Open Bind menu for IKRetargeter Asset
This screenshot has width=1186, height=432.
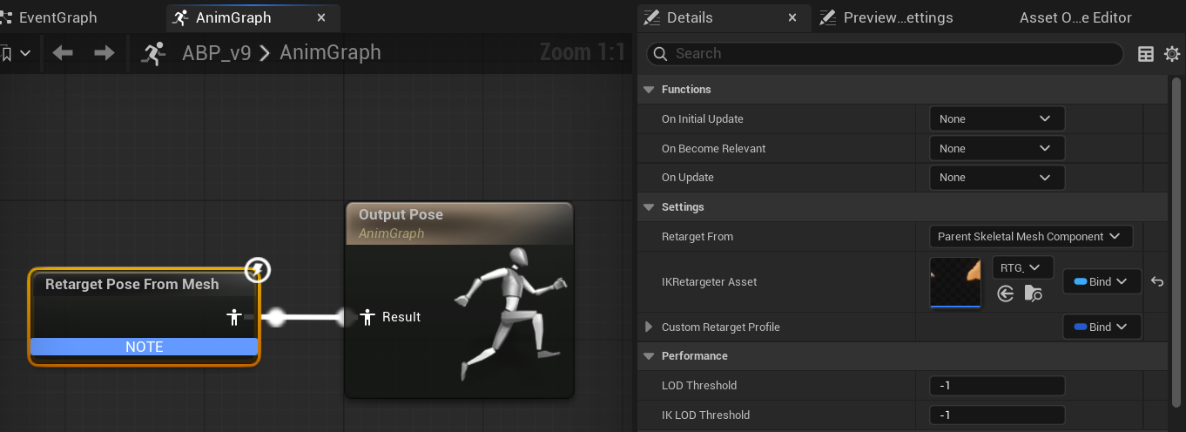1102,281
